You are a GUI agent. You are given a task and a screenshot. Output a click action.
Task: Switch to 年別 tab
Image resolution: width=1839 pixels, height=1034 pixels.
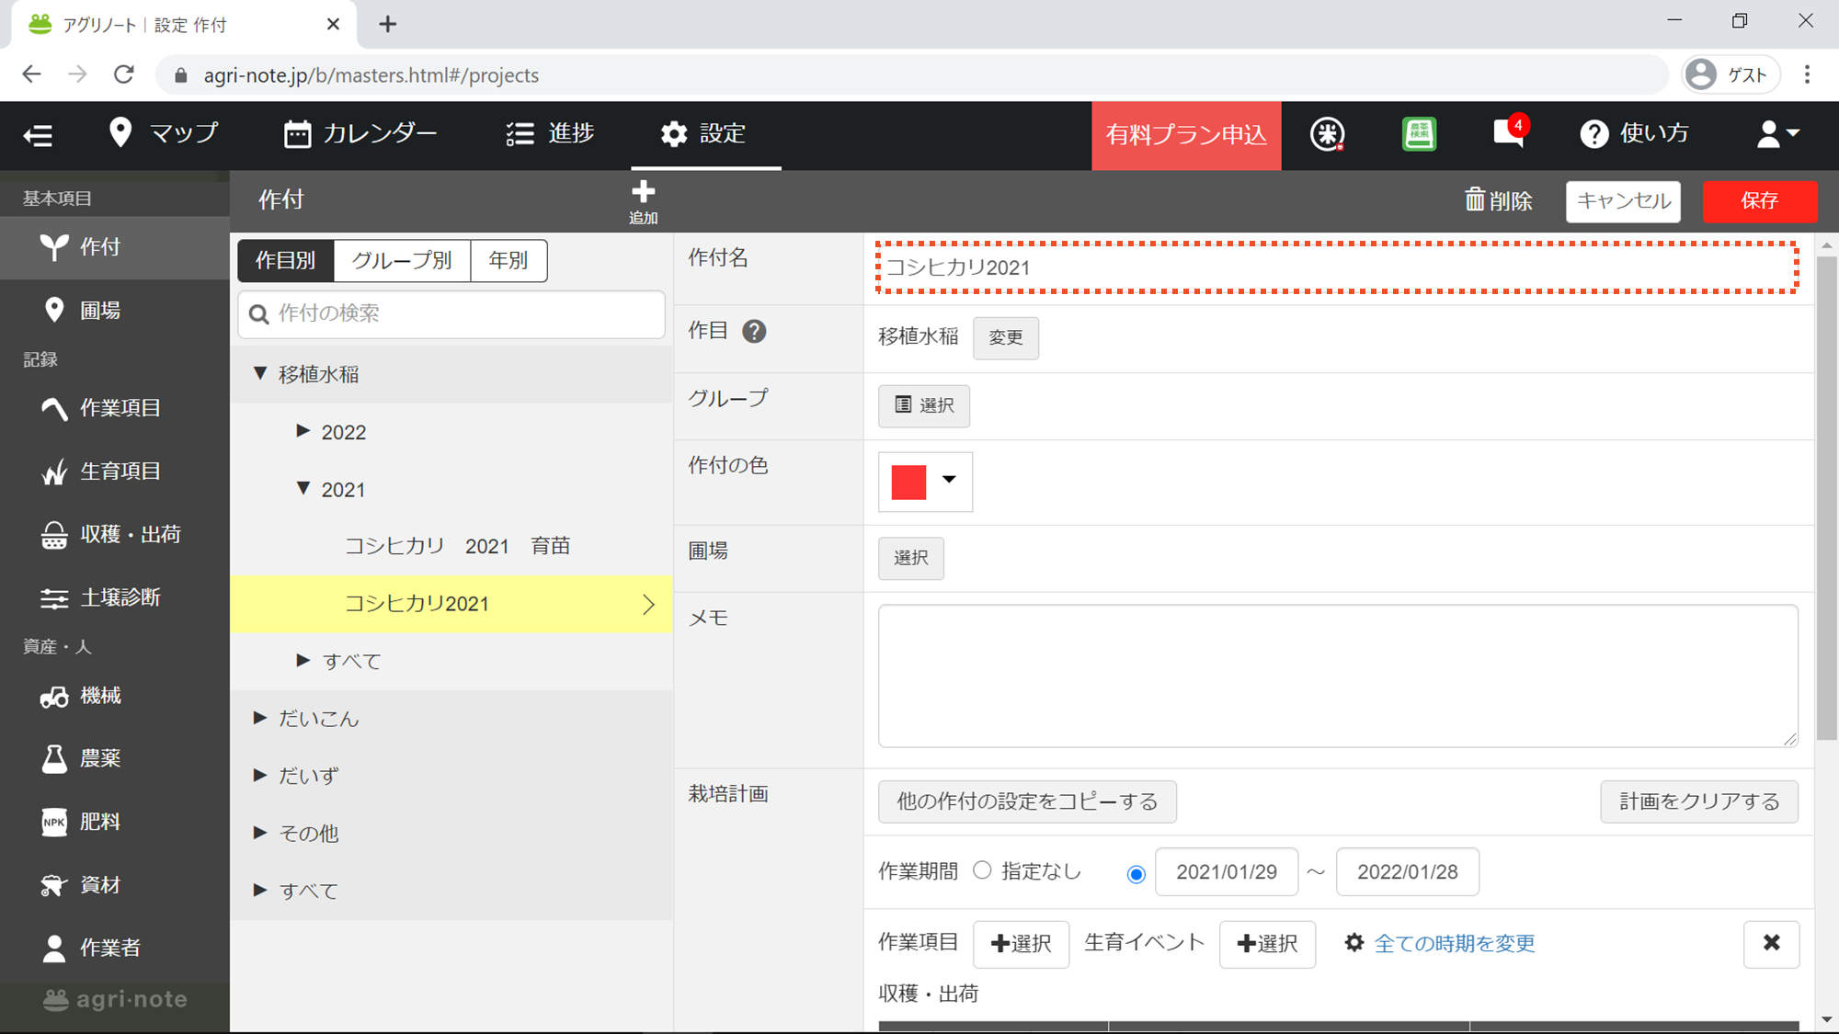point(508,261)
